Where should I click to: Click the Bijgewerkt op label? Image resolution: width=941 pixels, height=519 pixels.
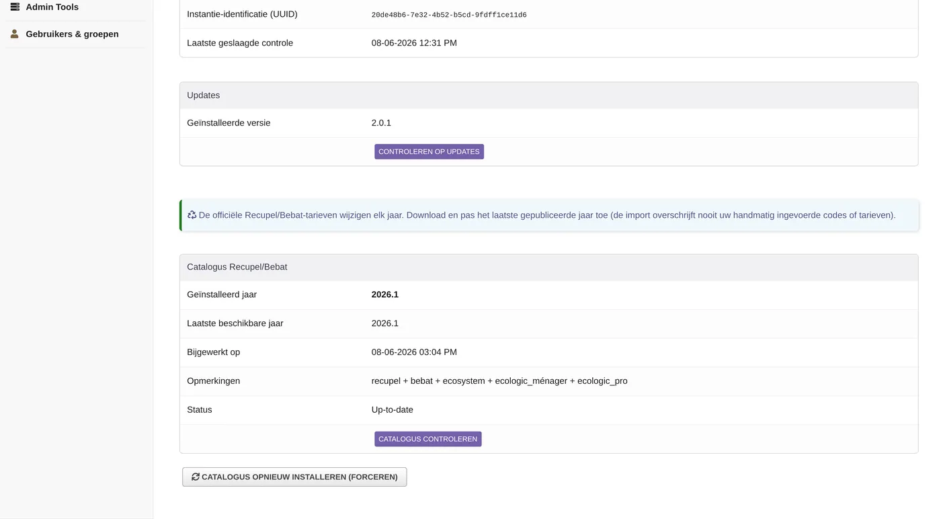[213, 352]
